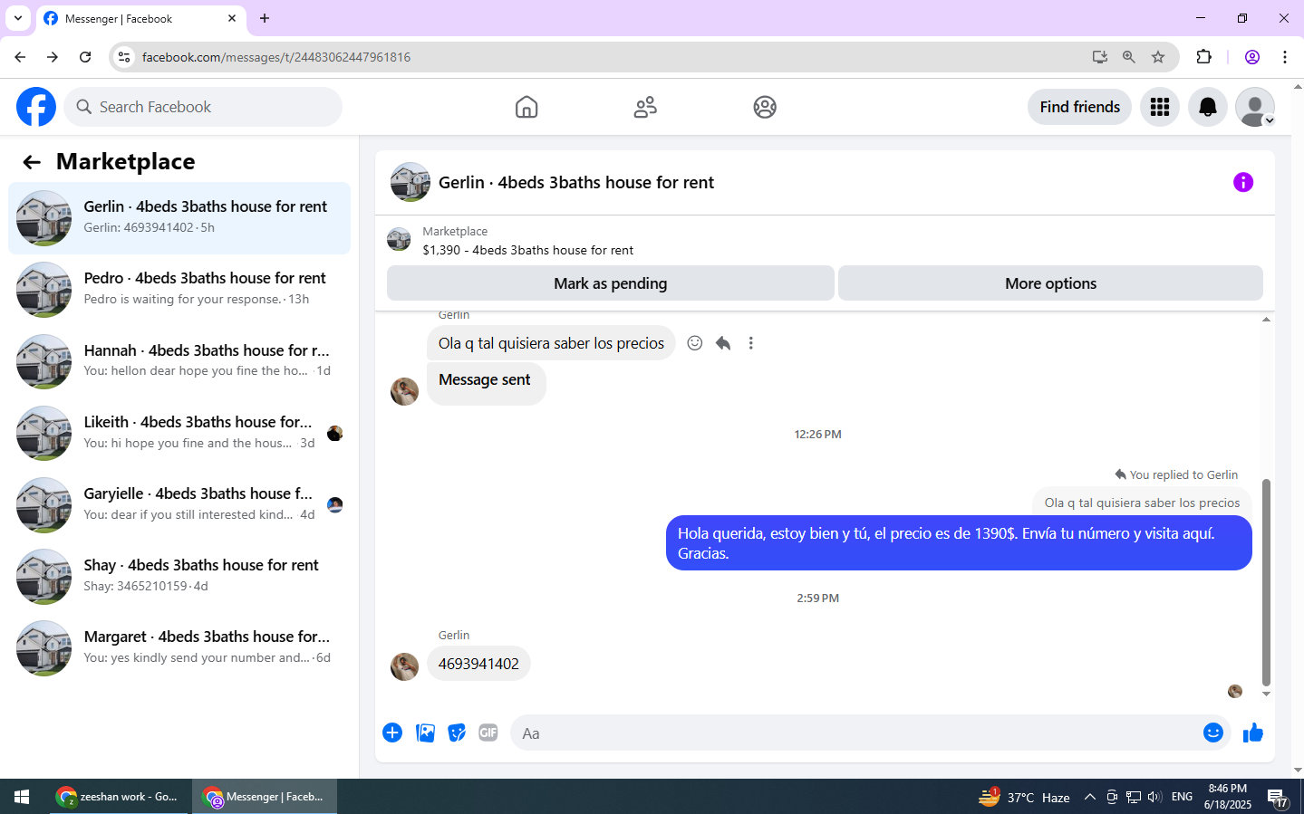The width and height of the screenshot is (1304, 814).
Task: Open Windows notification center icon
Action: 1278,798
